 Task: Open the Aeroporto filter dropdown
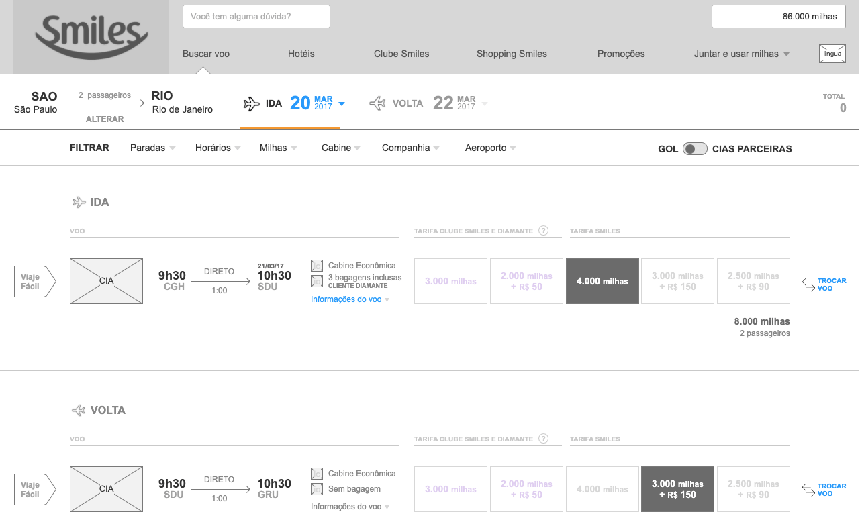tap(491, 148)
